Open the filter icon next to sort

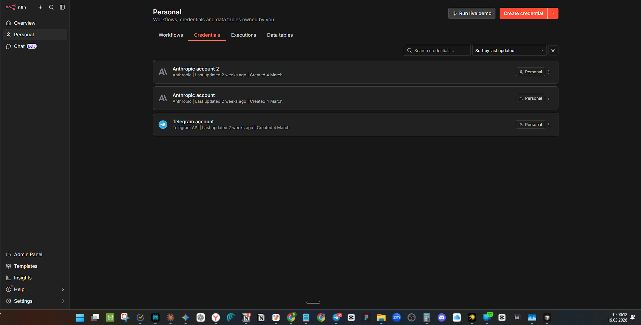pos(553,50)
